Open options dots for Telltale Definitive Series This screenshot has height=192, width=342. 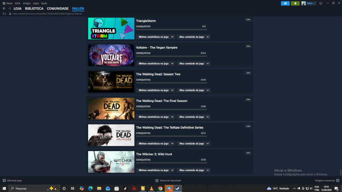248,126
